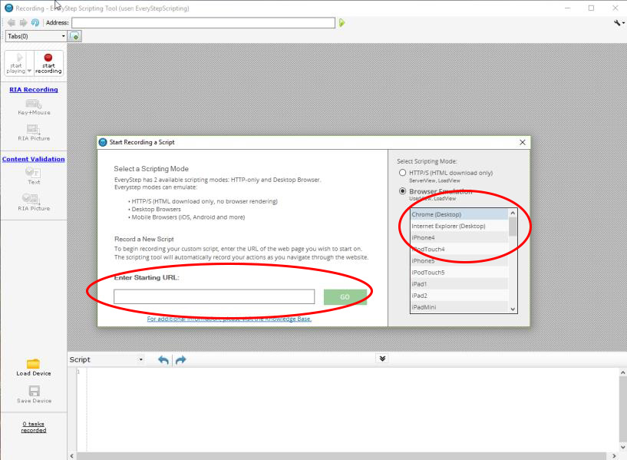627x460 pixels.
Task: Open the wrench settings menu
Action: coord(619,23)
